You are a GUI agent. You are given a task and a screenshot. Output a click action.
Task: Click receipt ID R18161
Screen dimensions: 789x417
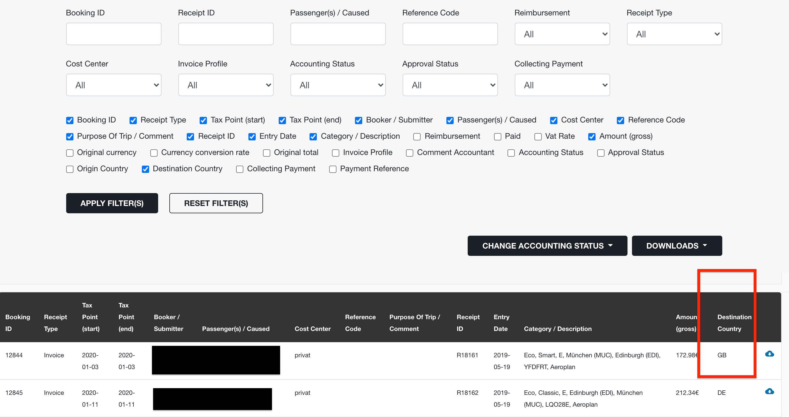[467, 355]
